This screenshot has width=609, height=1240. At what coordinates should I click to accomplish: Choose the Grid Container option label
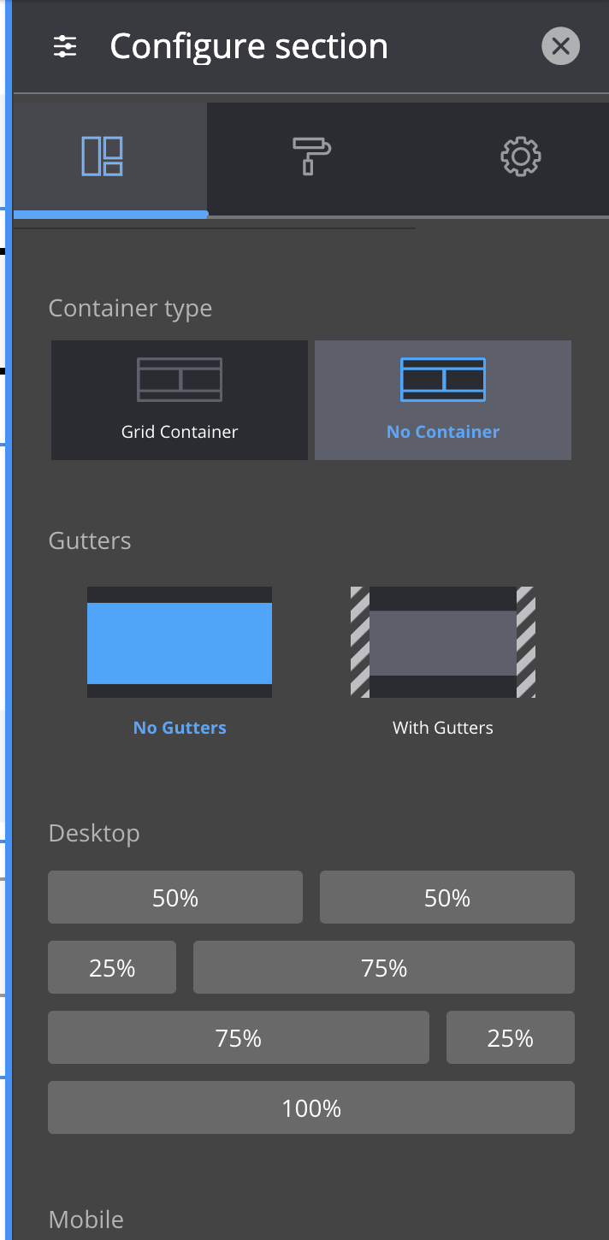tap(180, 432)
